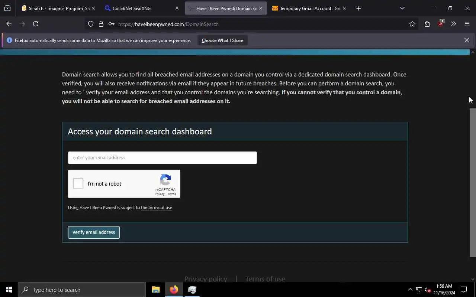Open the Firefox application menu
Screen dimensions: 476x297
point(467,24)
